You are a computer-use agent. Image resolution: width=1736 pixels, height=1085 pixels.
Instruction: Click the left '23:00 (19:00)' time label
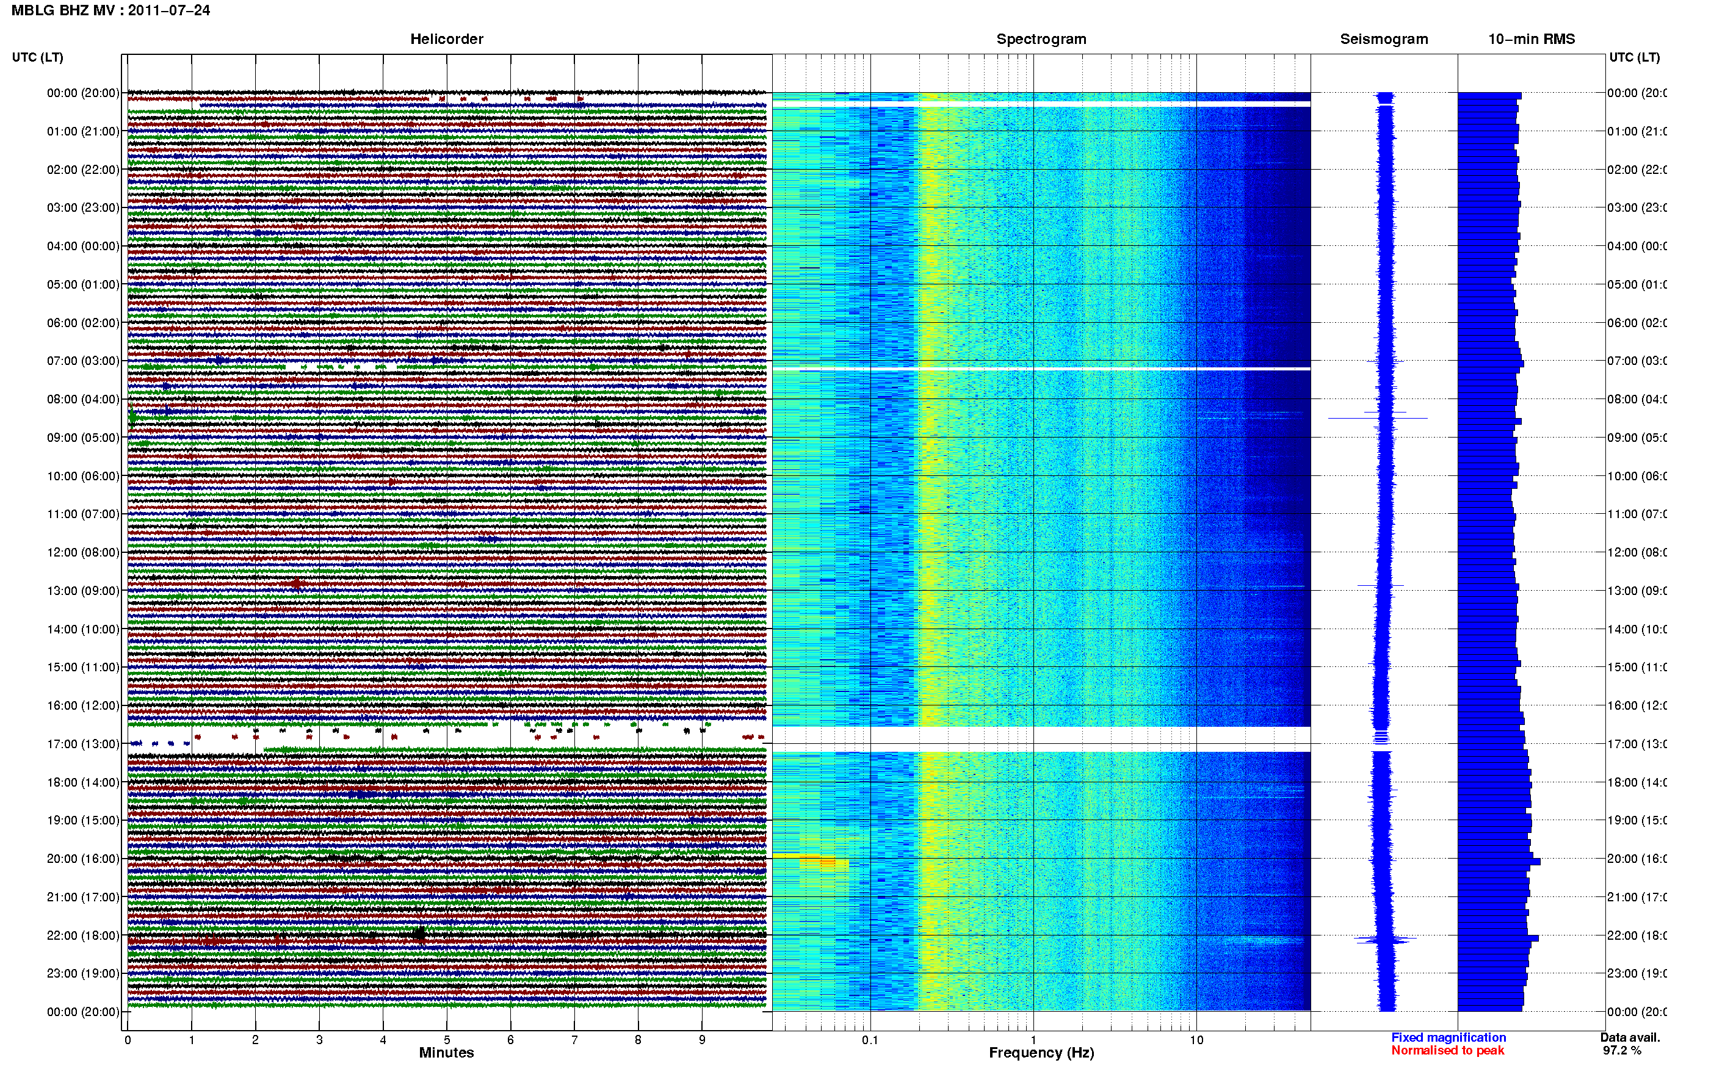83,973
